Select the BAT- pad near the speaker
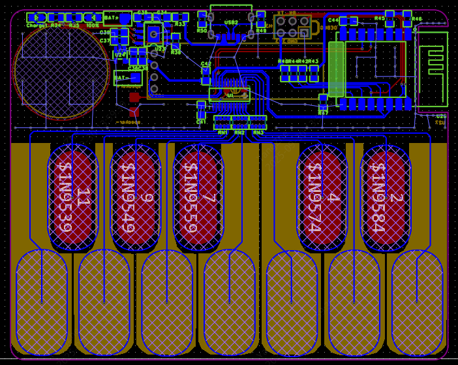 click(128, 78)
